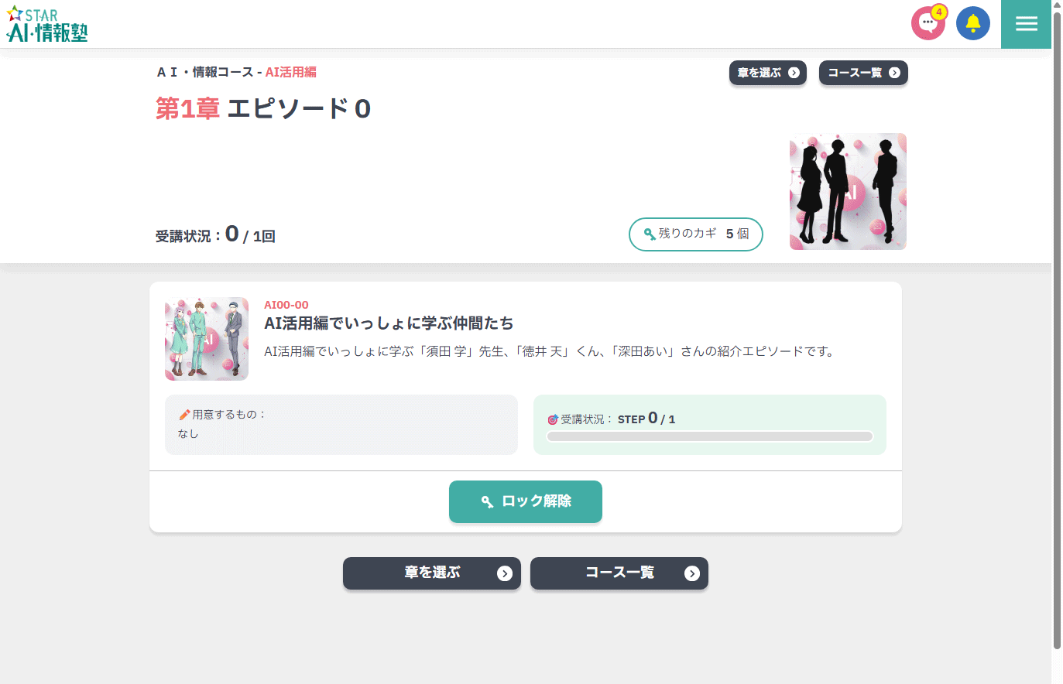The width and height of the screenshot is (1063, 684).
Task: Click the bottom 章を選ぶ button
Action: (432, 573)
